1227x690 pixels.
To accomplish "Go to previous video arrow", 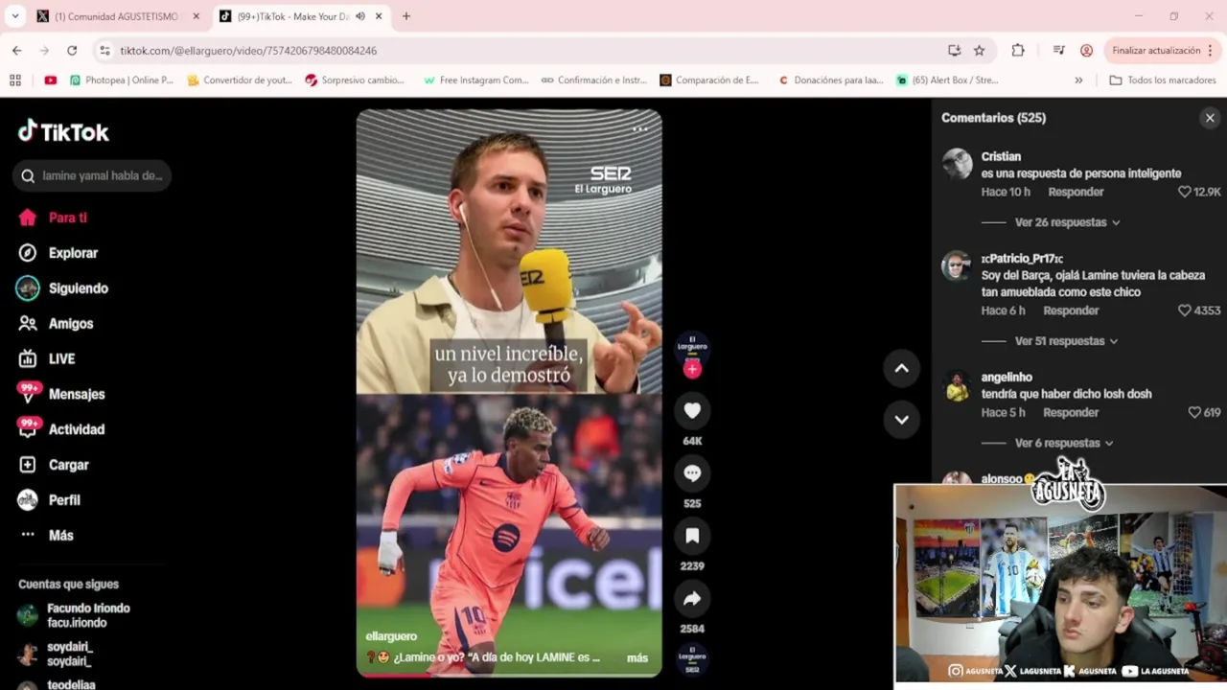I will coord(901,368).
